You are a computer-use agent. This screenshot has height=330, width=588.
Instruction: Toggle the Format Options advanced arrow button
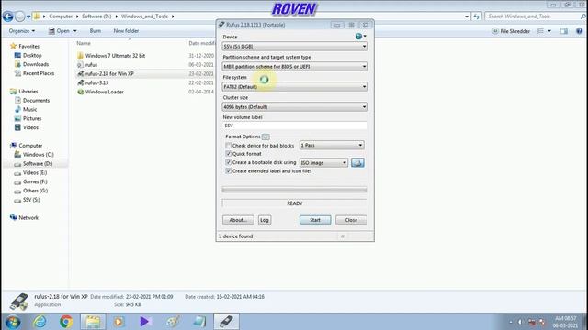pyautogui.click(x=266, y=137)
